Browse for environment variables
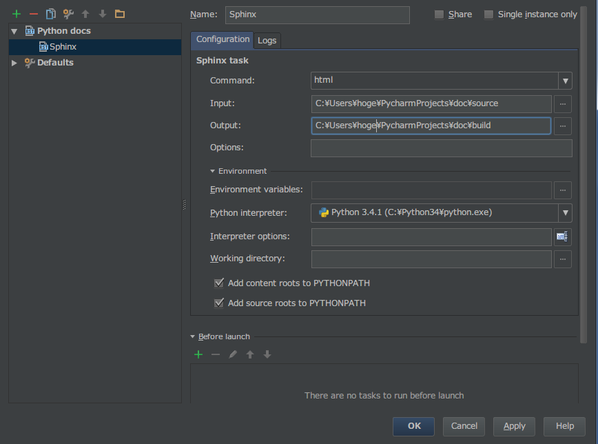This screenshot has width=598, height=444. [563, 190]
